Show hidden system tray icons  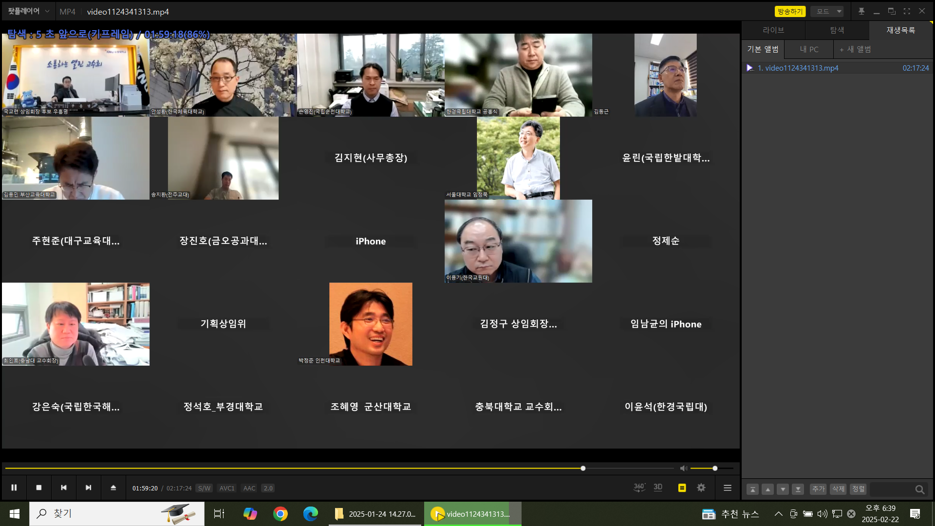778,514
